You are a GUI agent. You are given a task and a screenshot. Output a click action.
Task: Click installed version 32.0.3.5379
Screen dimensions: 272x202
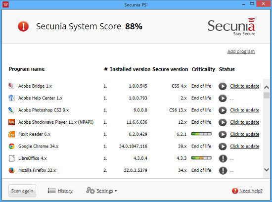coord(136,170)
